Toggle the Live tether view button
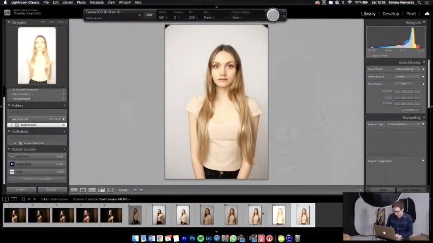Screen dimensions: 433x243 point(149,15)
